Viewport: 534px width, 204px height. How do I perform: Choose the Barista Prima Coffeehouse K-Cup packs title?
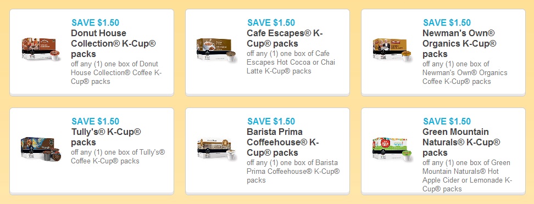point(283,142)
